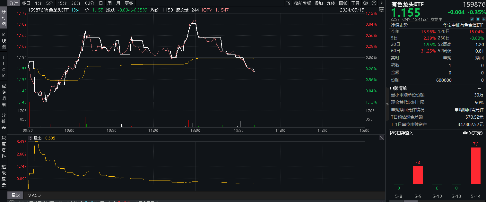Image resolution: width=486 pixels, height=202 pixels.
Task: Collapse the right-side quote panel
Action: click(x=387, y=104)
